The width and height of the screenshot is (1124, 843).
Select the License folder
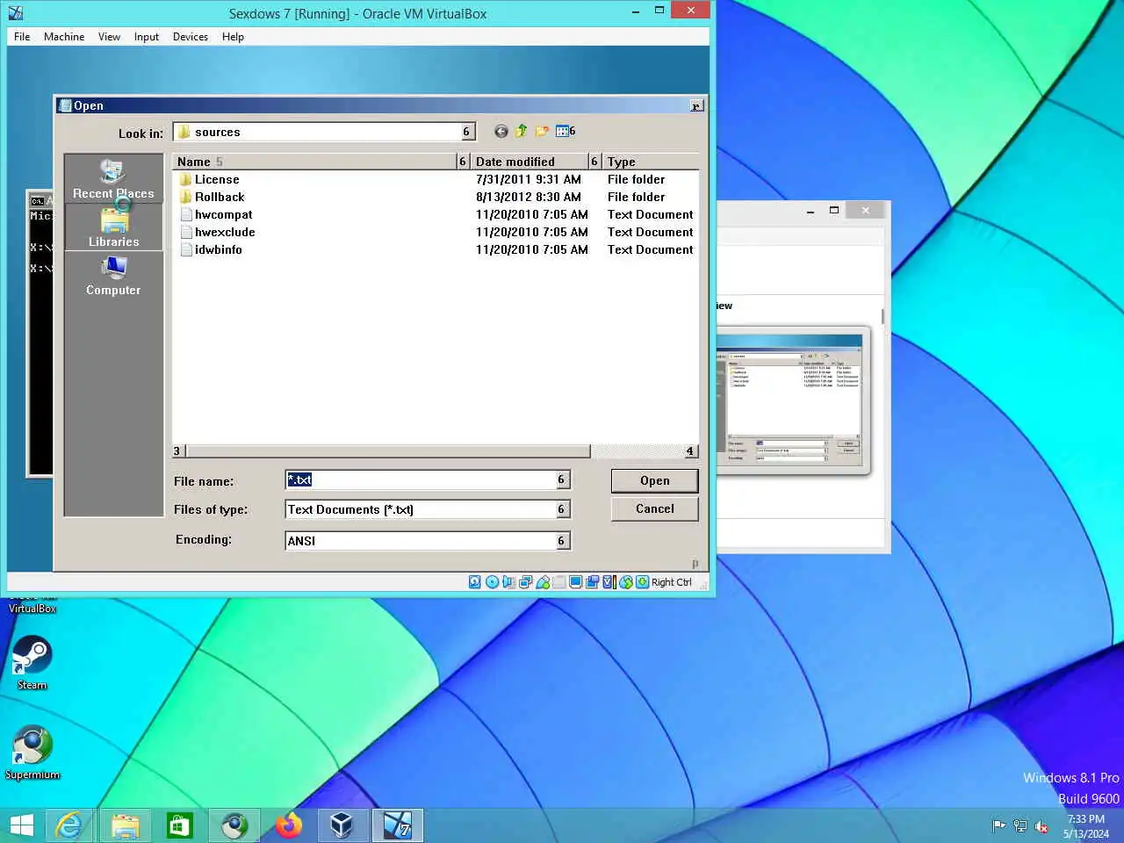click(x=209, y=179)
